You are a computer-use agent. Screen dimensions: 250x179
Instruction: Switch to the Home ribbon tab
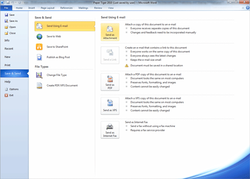coord(19,8)
